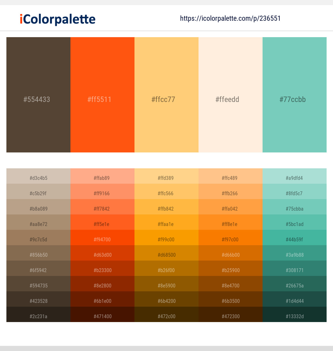Select the #5bc1ad tint swatch

[294, 224]
